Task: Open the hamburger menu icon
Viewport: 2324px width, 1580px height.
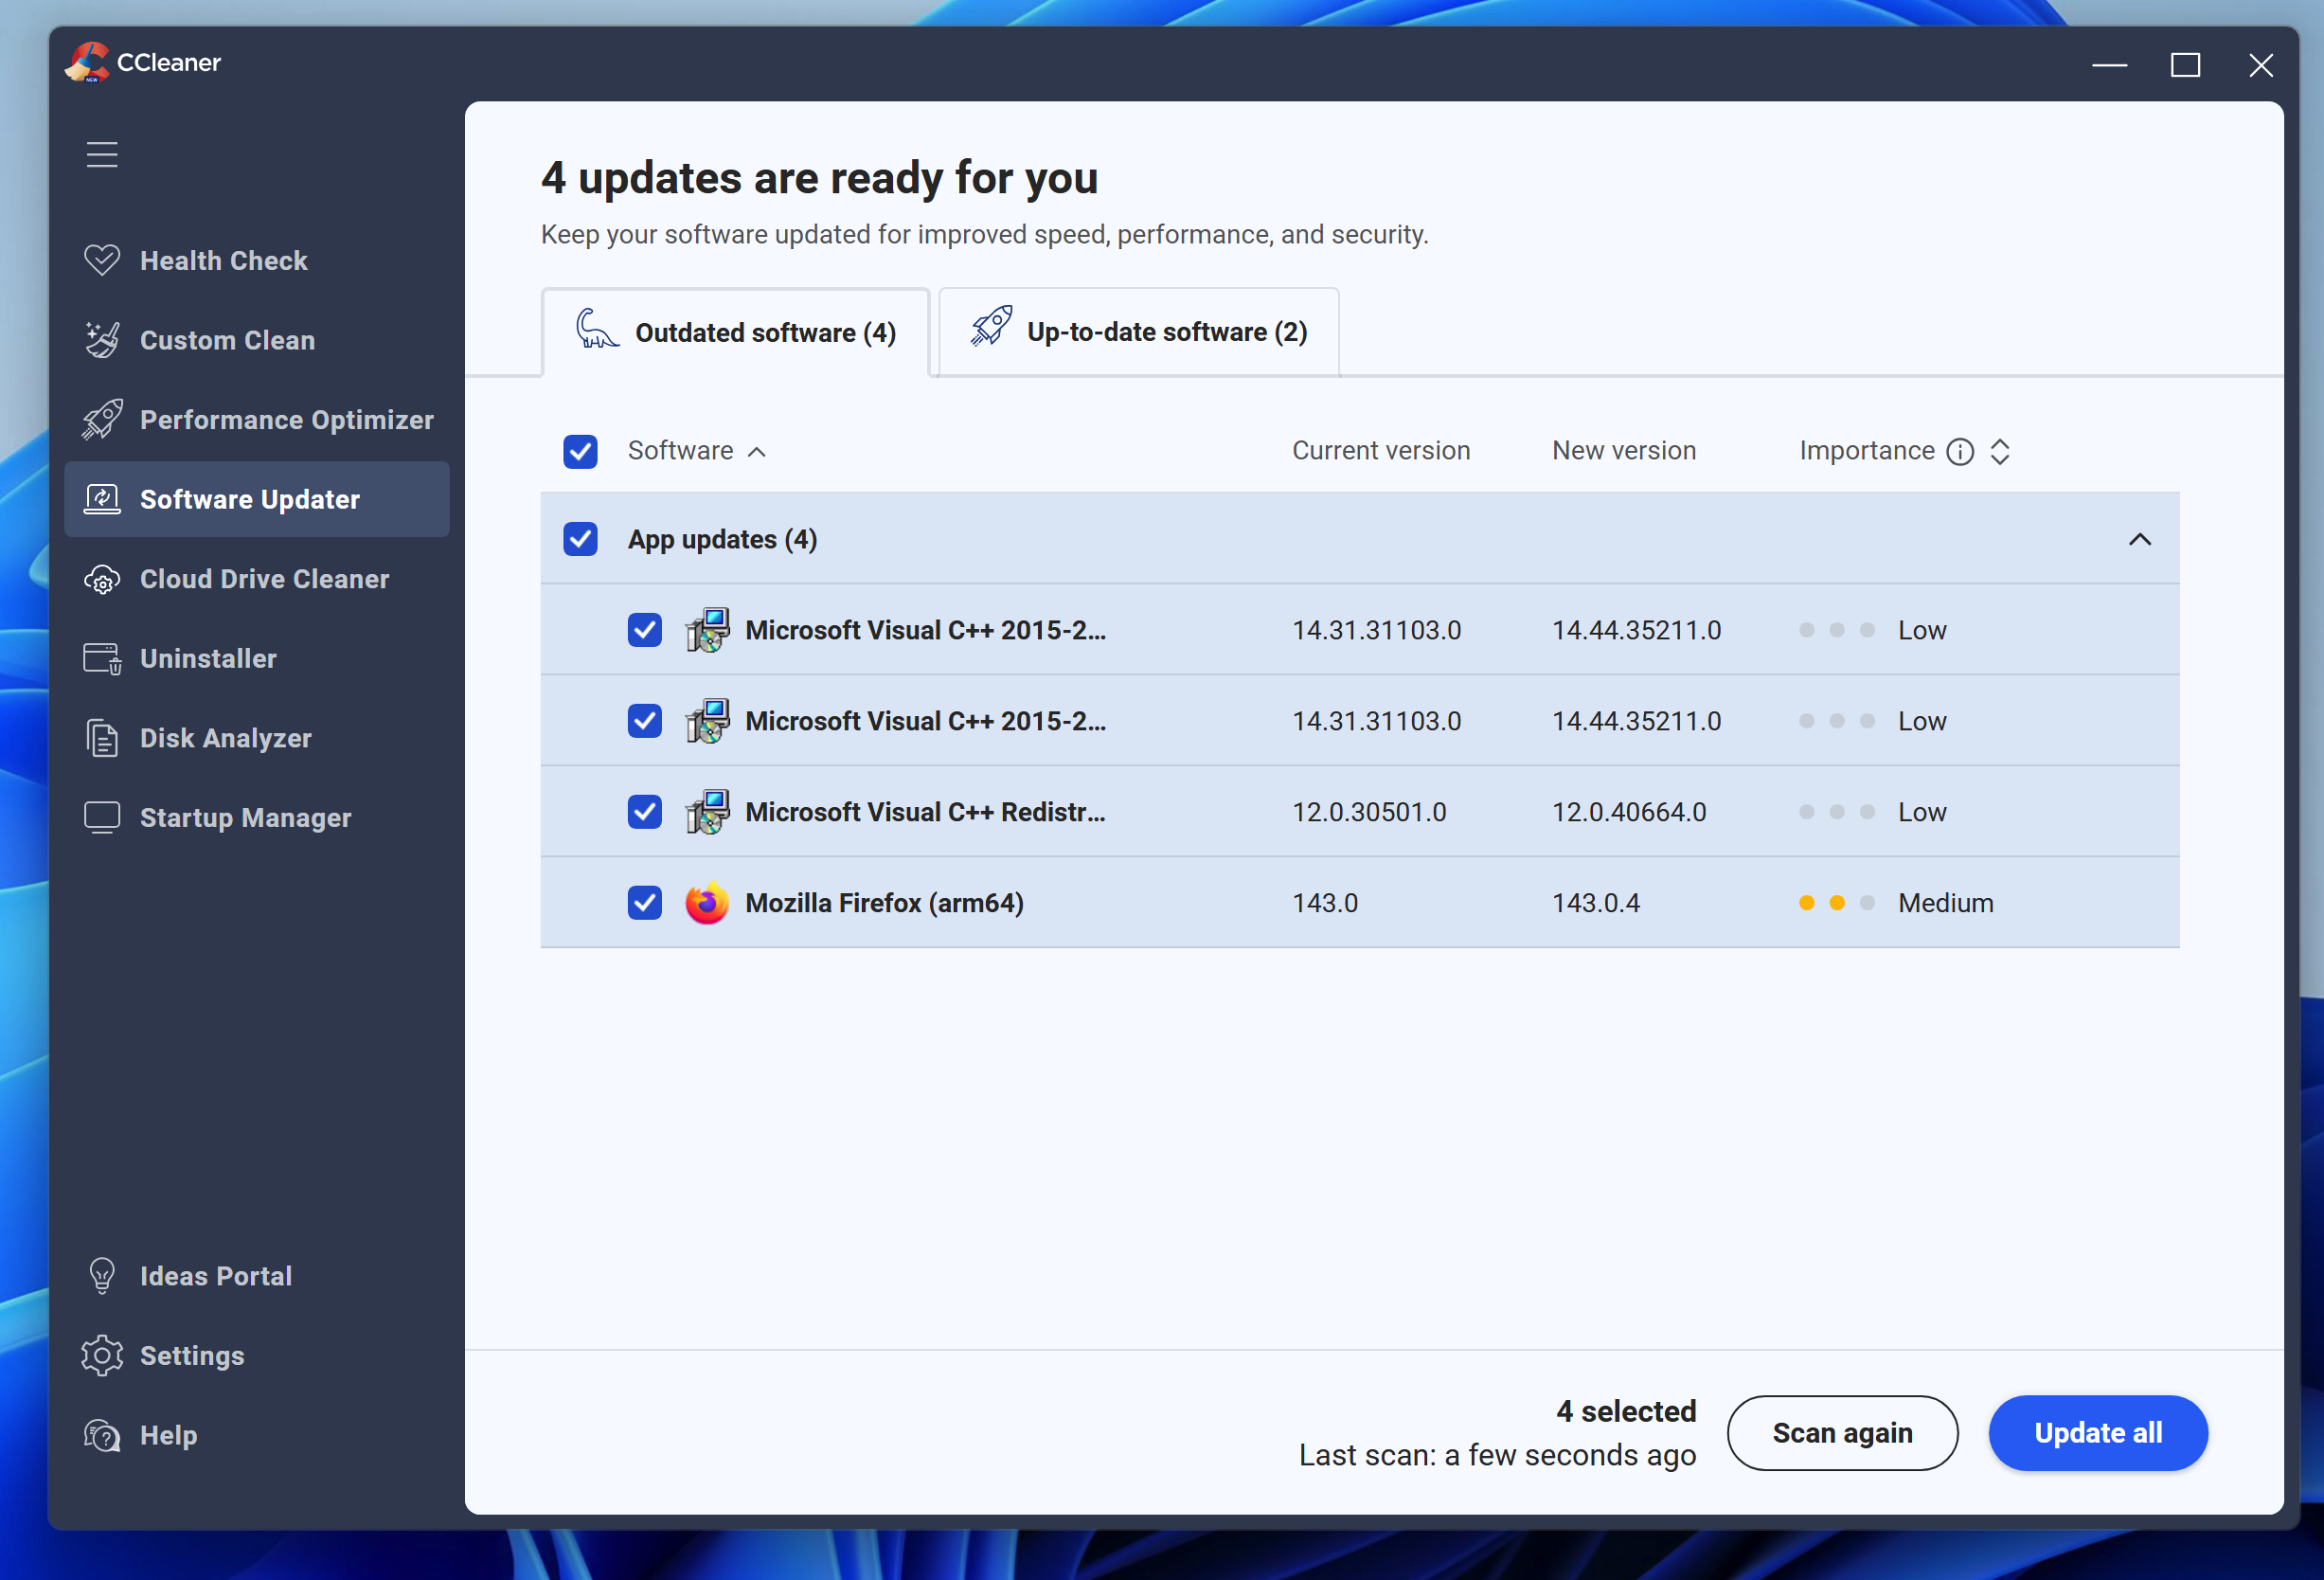Action: (102, 155)
